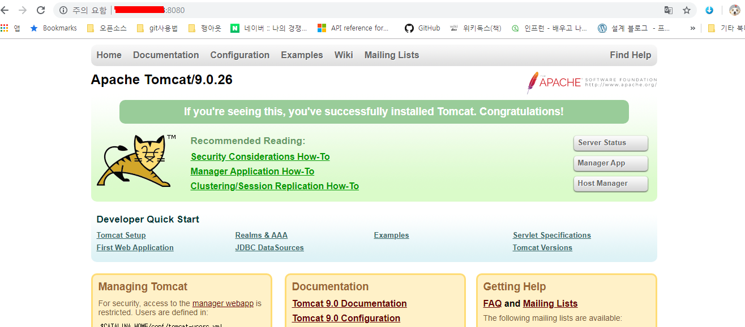Open the Bookmarks star folder
The height and width of the screenshot is (327, 745).
click(x=53, y=28)
